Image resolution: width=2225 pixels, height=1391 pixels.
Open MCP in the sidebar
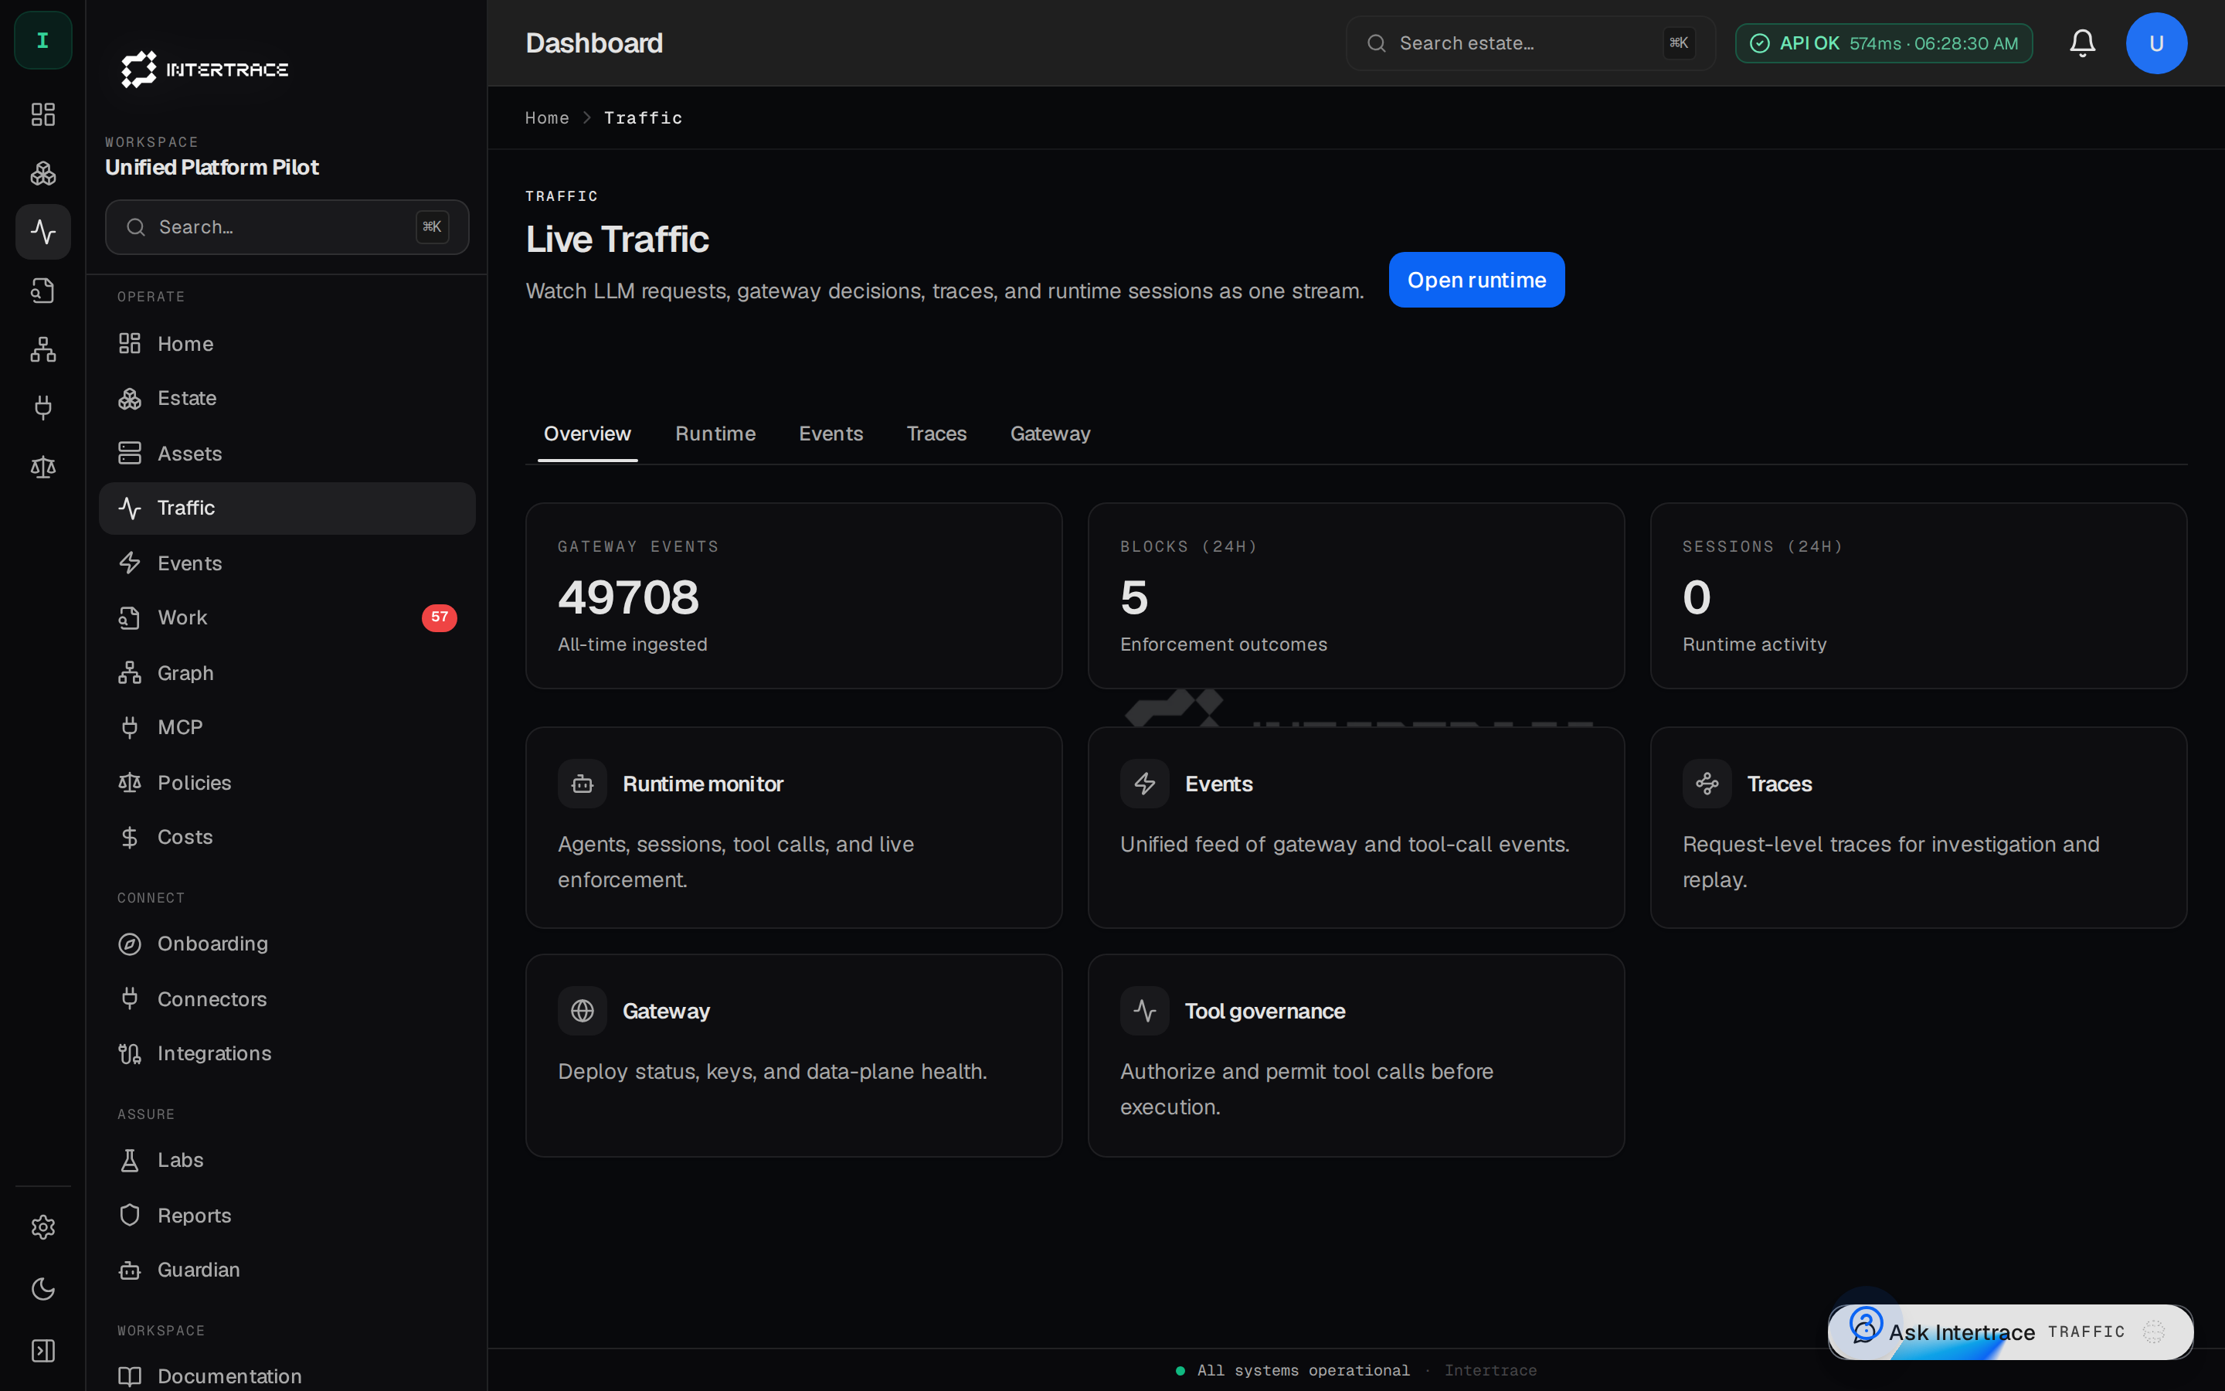[x=287, y=726]
